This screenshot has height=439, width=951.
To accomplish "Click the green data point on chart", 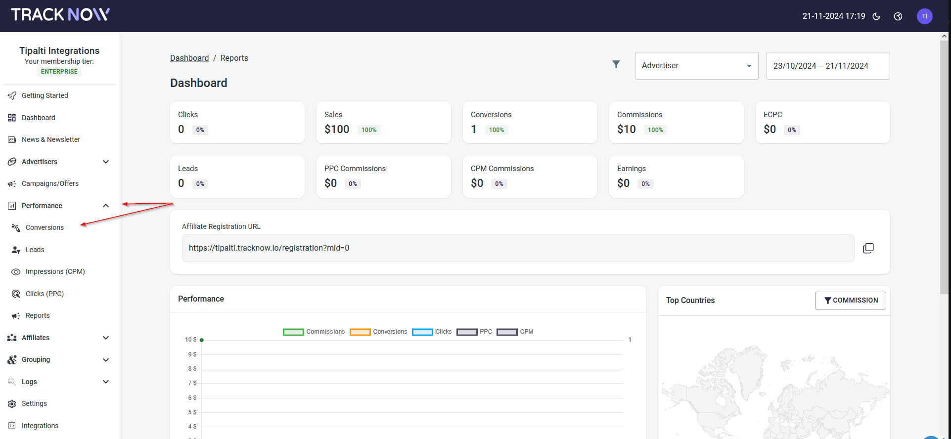I will click(x=202, y=340).
